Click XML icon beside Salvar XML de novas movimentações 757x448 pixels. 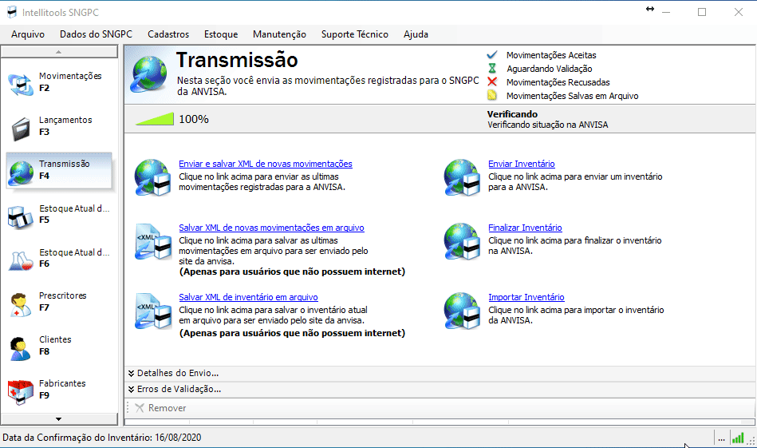(x=153, y=241)
